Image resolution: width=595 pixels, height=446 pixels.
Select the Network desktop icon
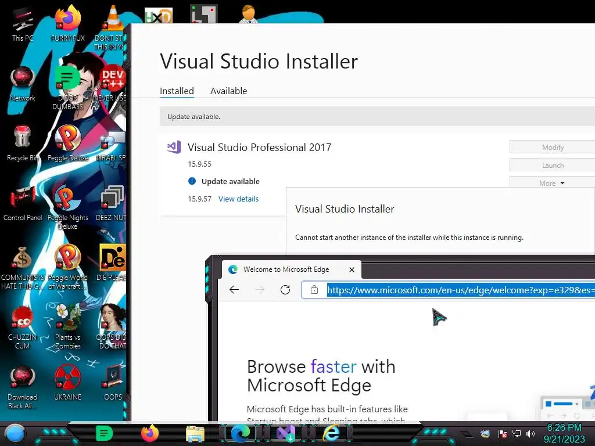pyautogui.click(x=23, y=84)
